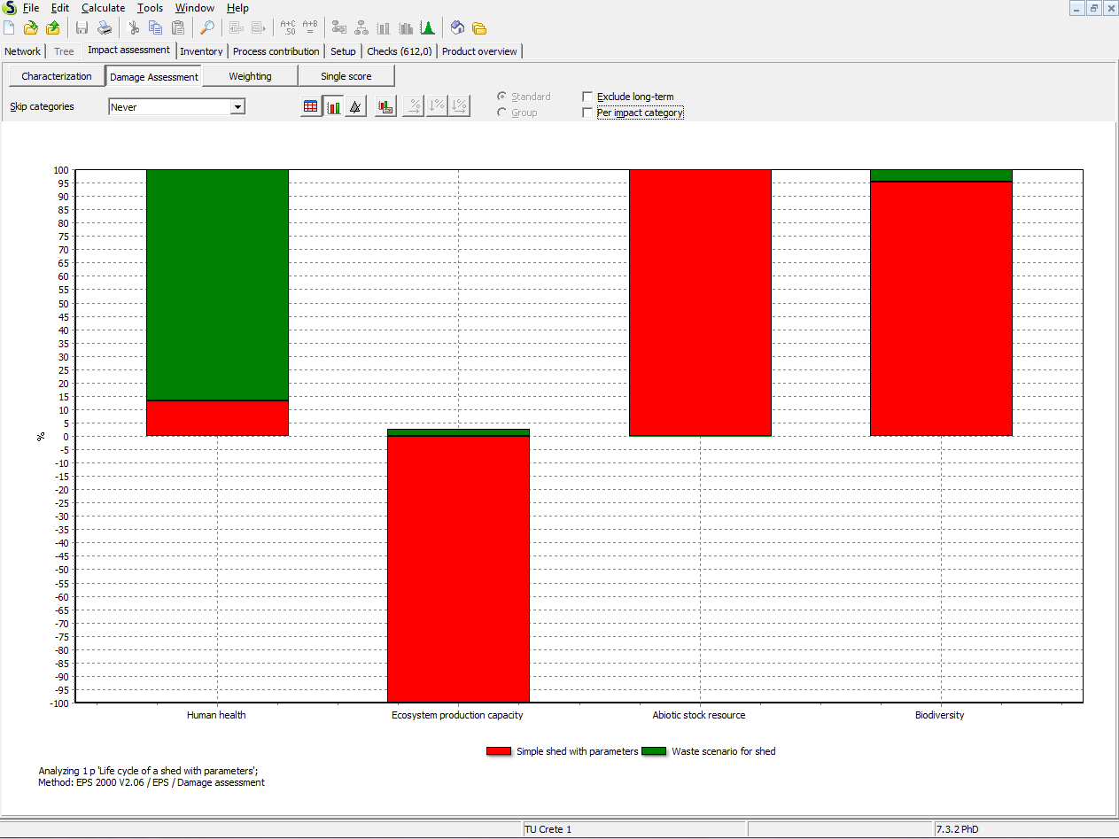Open the Setup tab

click(343, 51)
